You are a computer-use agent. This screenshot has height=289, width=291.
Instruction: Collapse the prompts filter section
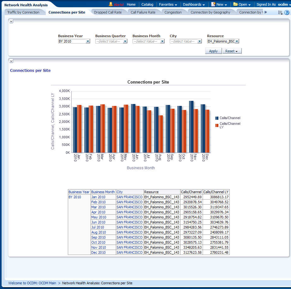point(11,21)
